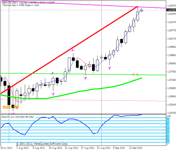176x150 pixels.
Task: Click the 27 Aug 2012 date label
Action: (88, 148)
